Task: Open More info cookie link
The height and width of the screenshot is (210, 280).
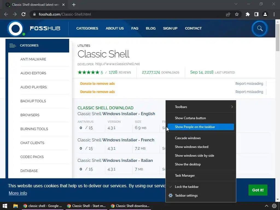Action: (x=18, y=193)
